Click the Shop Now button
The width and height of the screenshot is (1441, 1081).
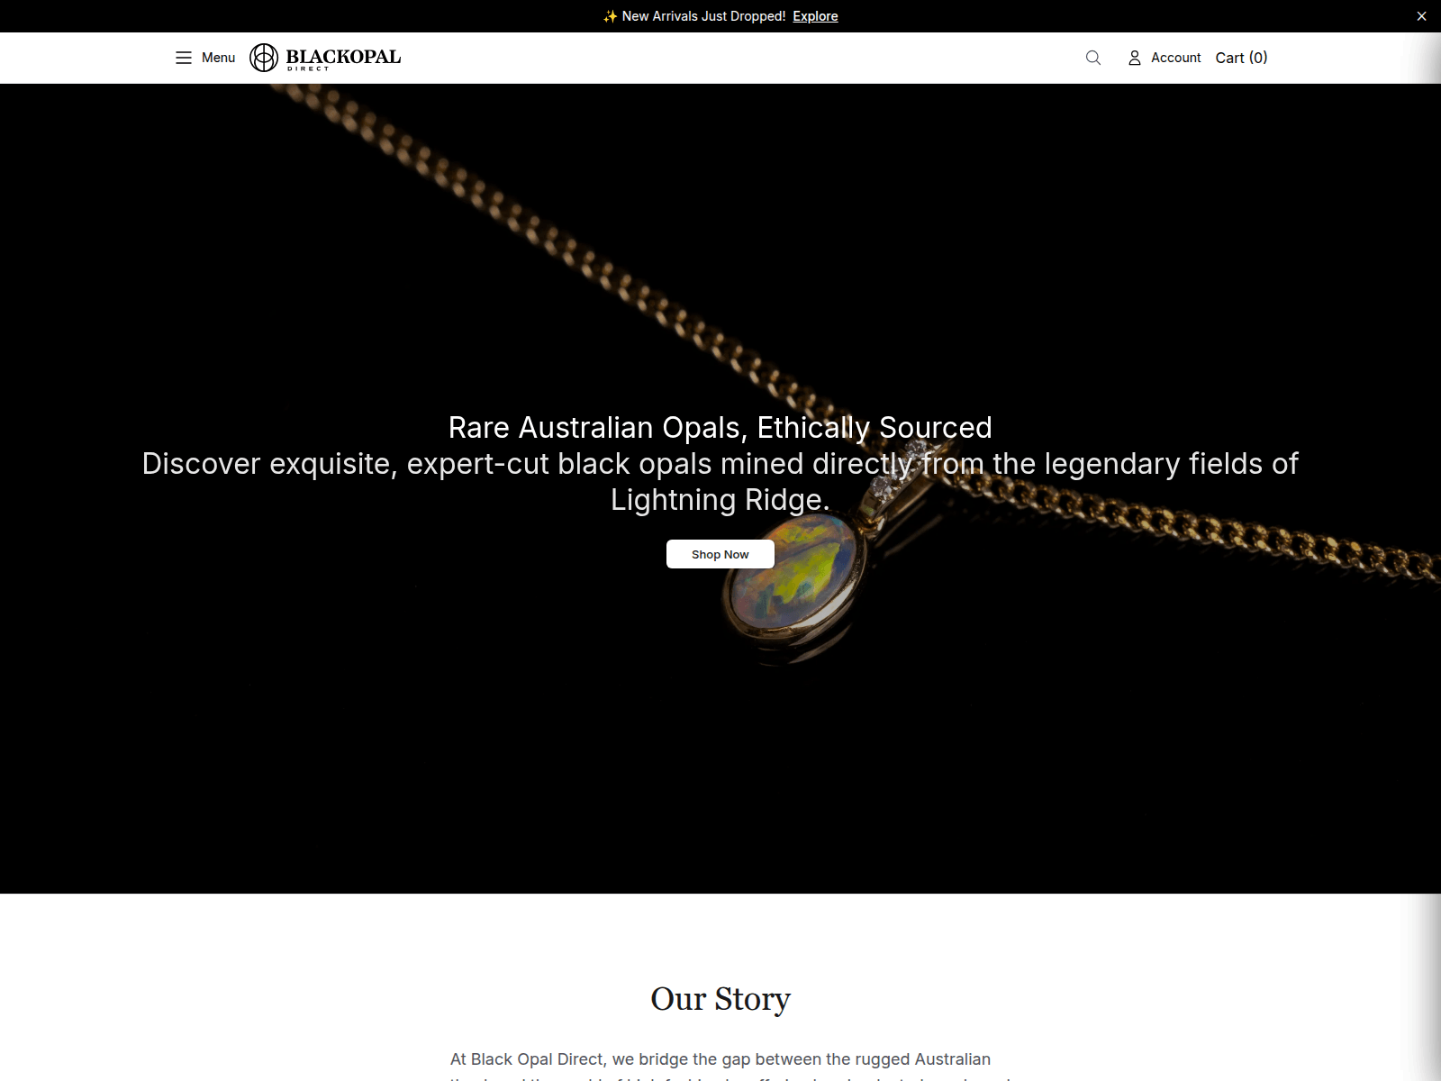tap(720, 554)
